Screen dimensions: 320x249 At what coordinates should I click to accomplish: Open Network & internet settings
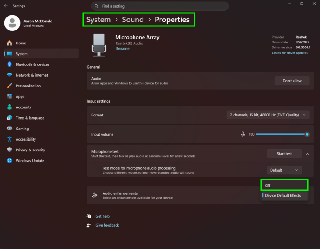(x=31, y=75)
